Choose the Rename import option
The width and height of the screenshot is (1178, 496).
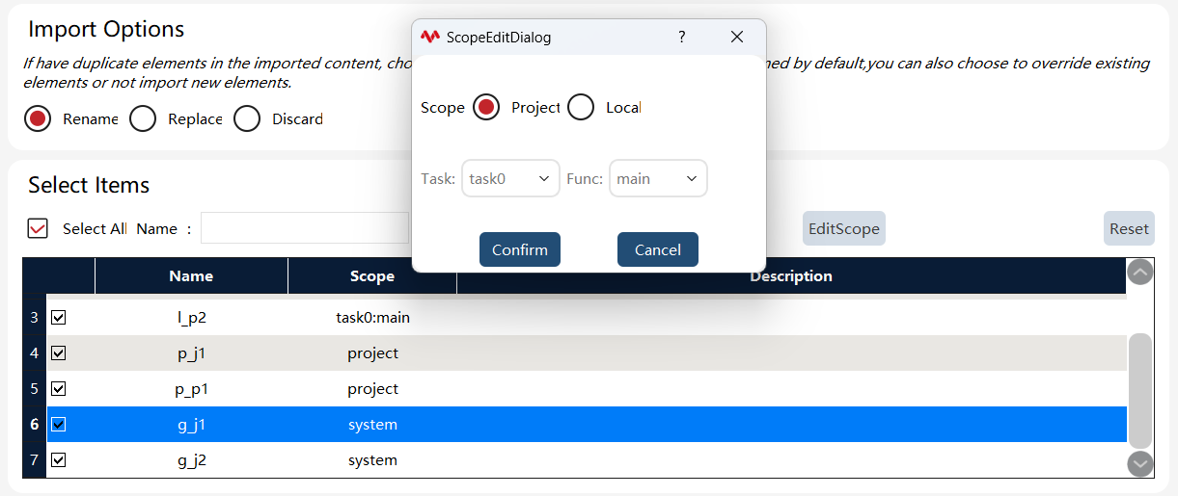[38, 118]
